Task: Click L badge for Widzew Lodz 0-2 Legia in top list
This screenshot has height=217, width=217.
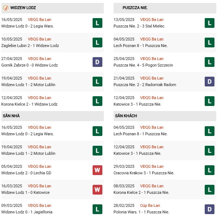Action: coord(97,23)
